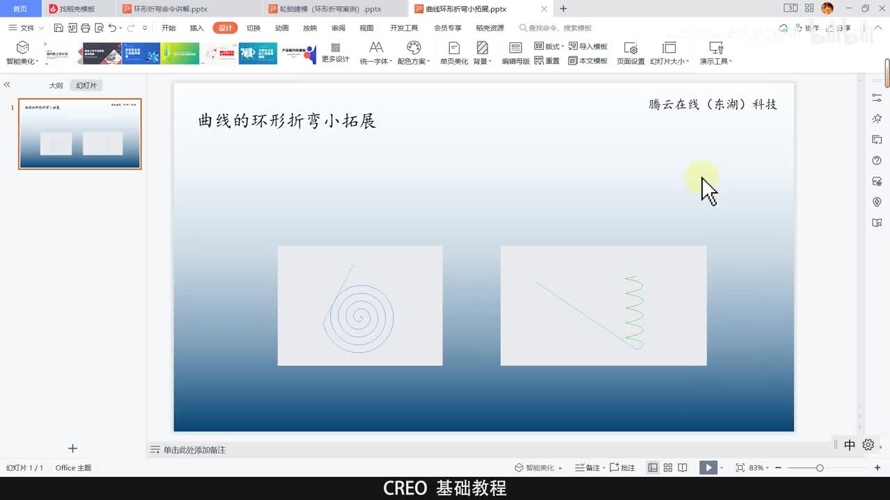Switch to slide sorter view
Image resolution: width=890 pixels, height=500 pixels.
668,468
